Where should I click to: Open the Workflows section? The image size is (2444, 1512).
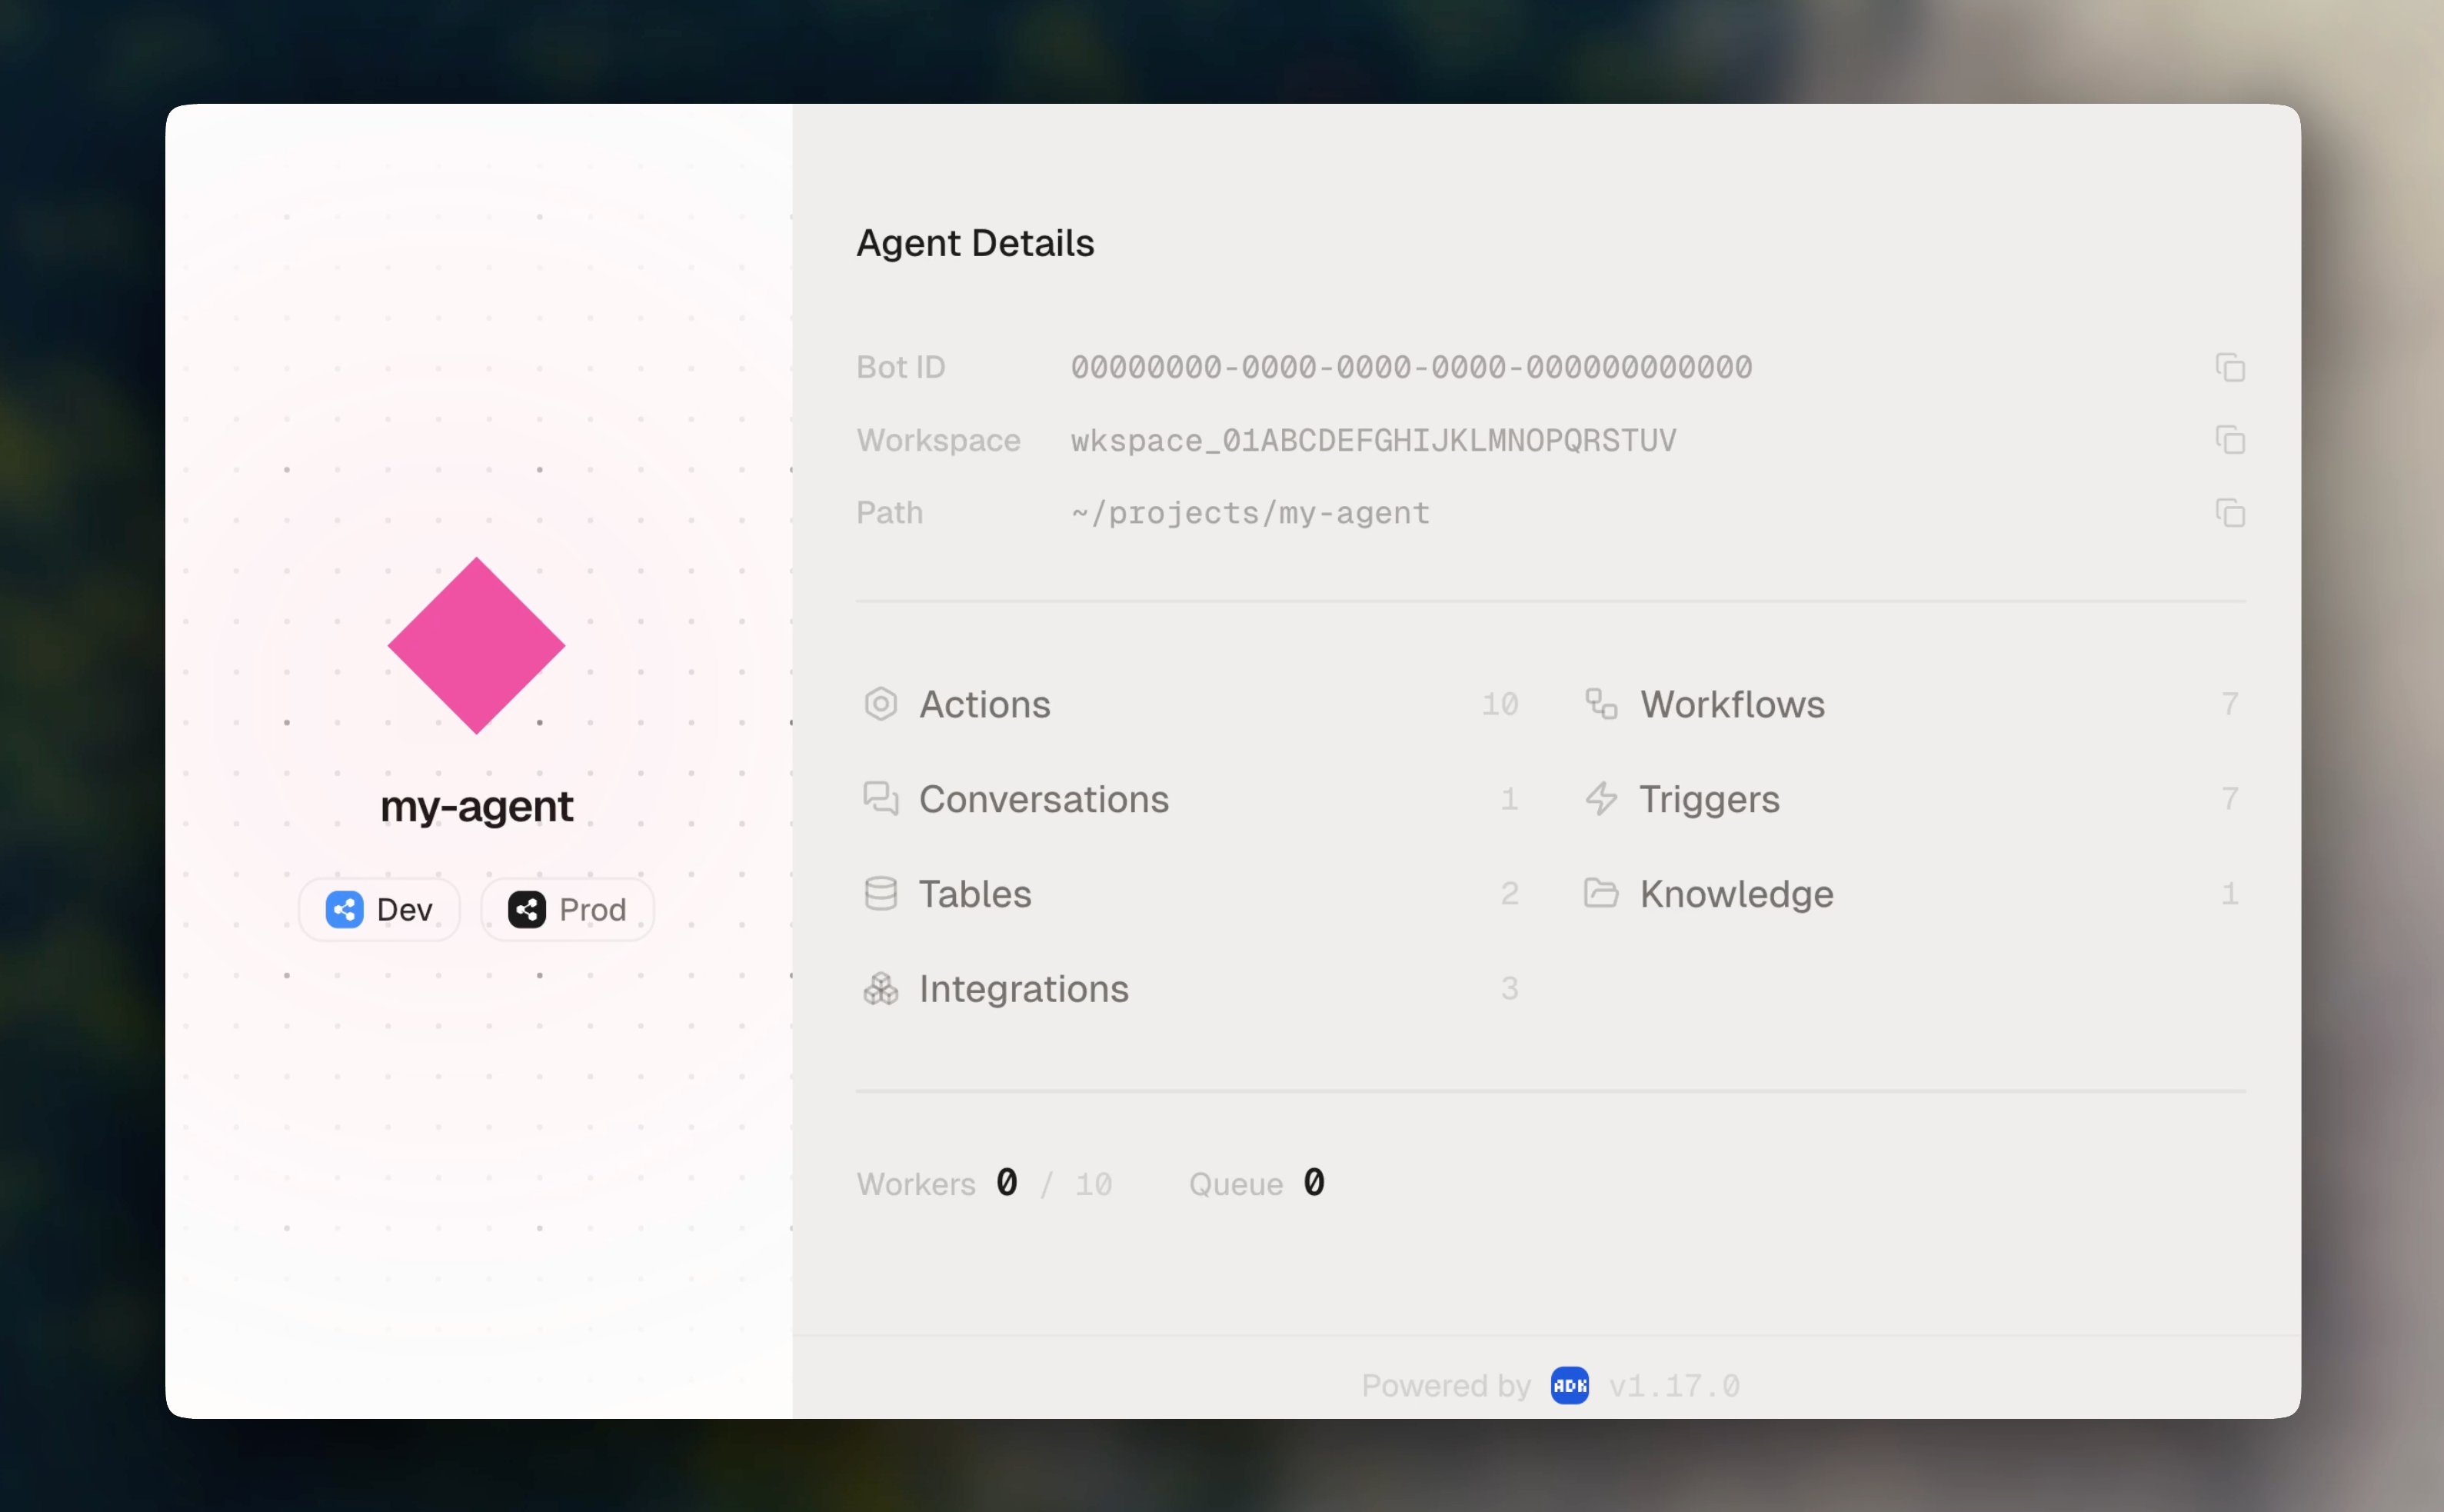click(1912, 704)
